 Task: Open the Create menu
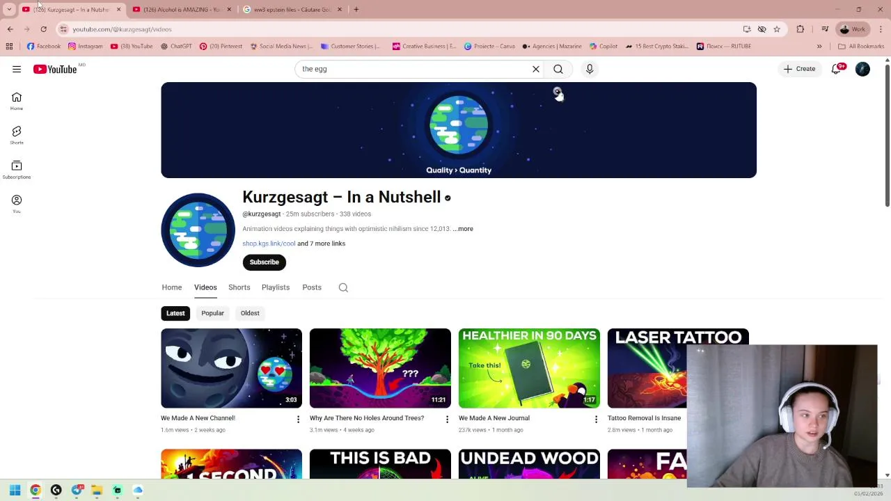(799, 69)
